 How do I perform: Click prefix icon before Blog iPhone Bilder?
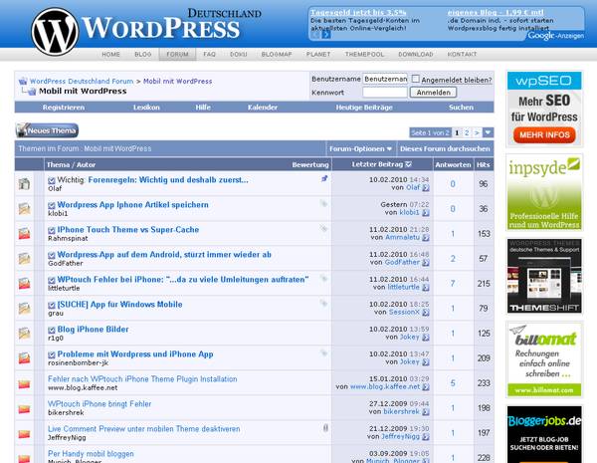click(x=52, y=330)
